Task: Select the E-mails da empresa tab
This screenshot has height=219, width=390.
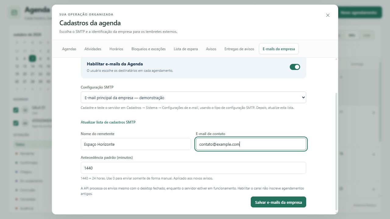Action: point(279,49)
